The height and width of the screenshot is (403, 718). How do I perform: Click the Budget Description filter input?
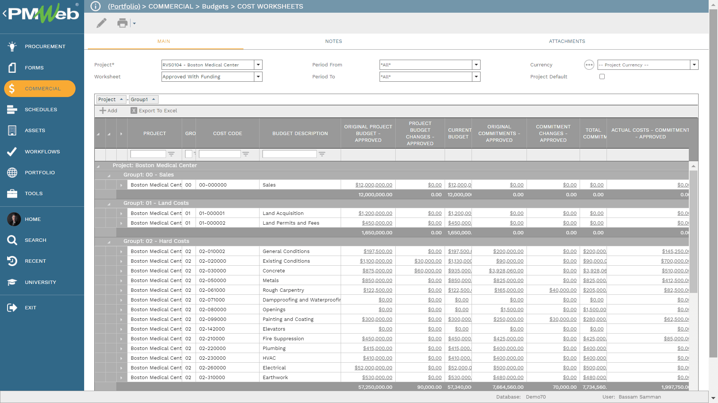[x=289, y=154]
